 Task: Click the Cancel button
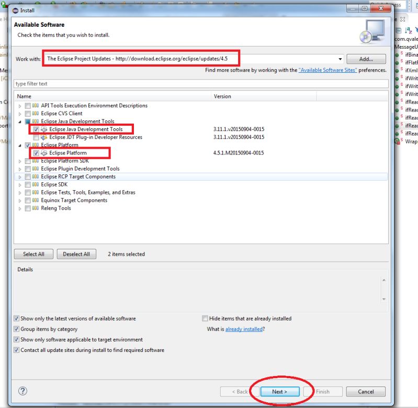(x=366, y=391)
